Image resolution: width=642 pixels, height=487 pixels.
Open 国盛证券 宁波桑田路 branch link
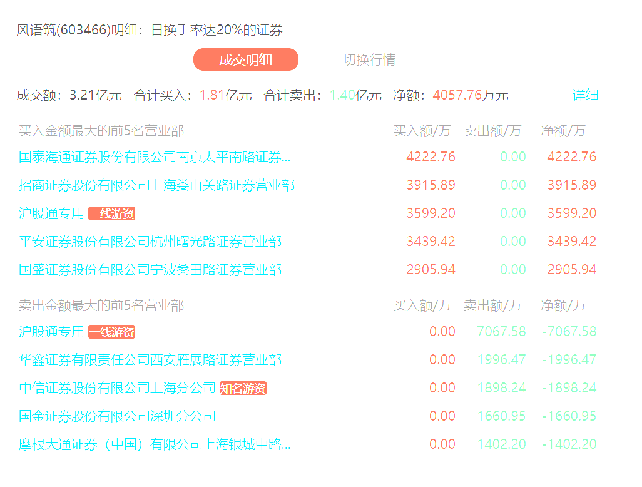click(x=150, y=270)
